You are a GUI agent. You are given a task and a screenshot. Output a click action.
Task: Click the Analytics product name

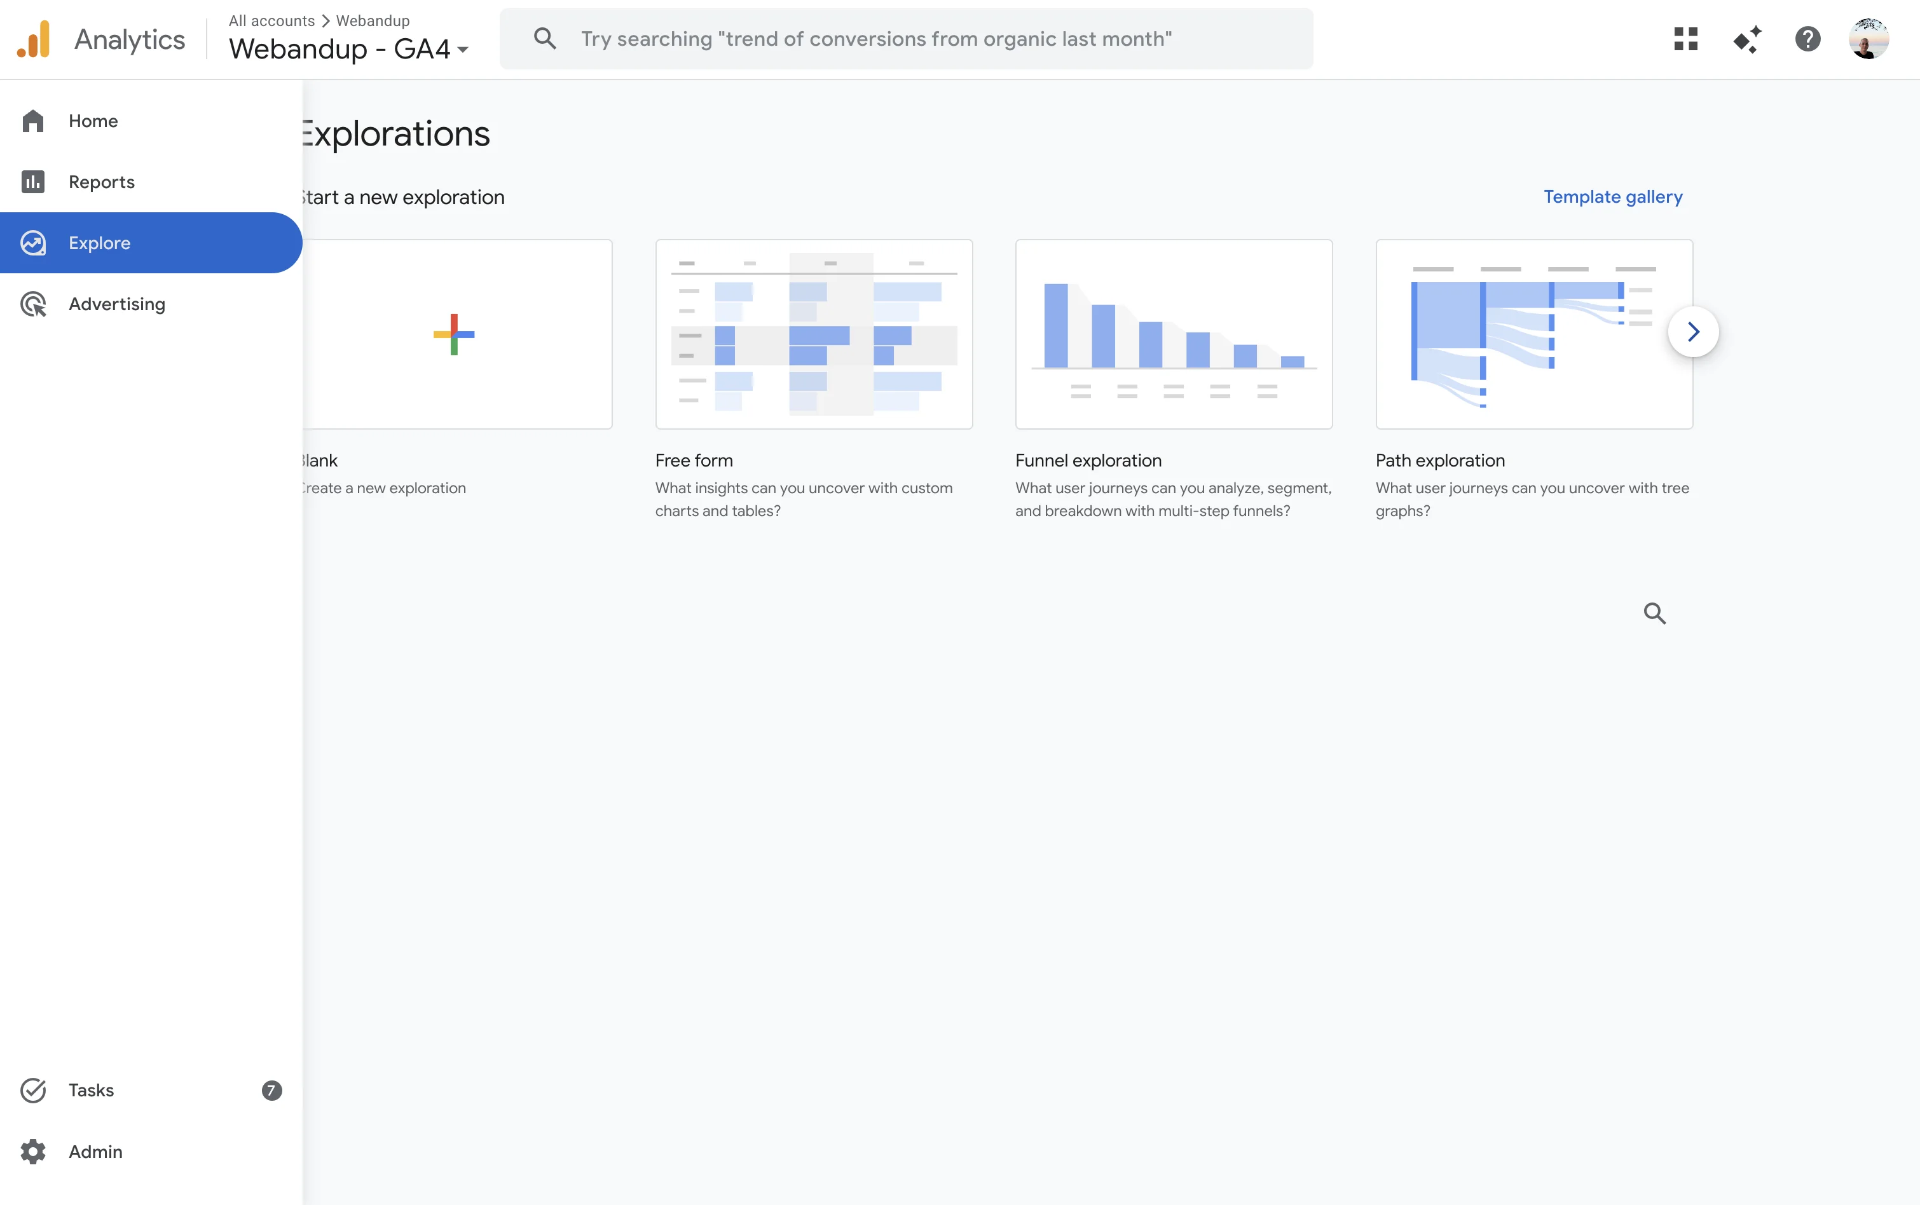[130, 39]
